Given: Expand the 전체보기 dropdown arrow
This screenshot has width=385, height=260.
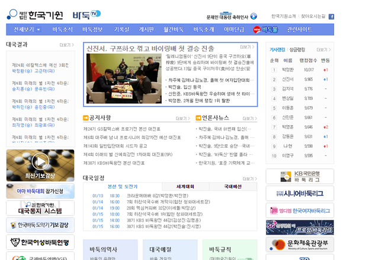Looking at the screenshot, I should click(x=38, y=30).
